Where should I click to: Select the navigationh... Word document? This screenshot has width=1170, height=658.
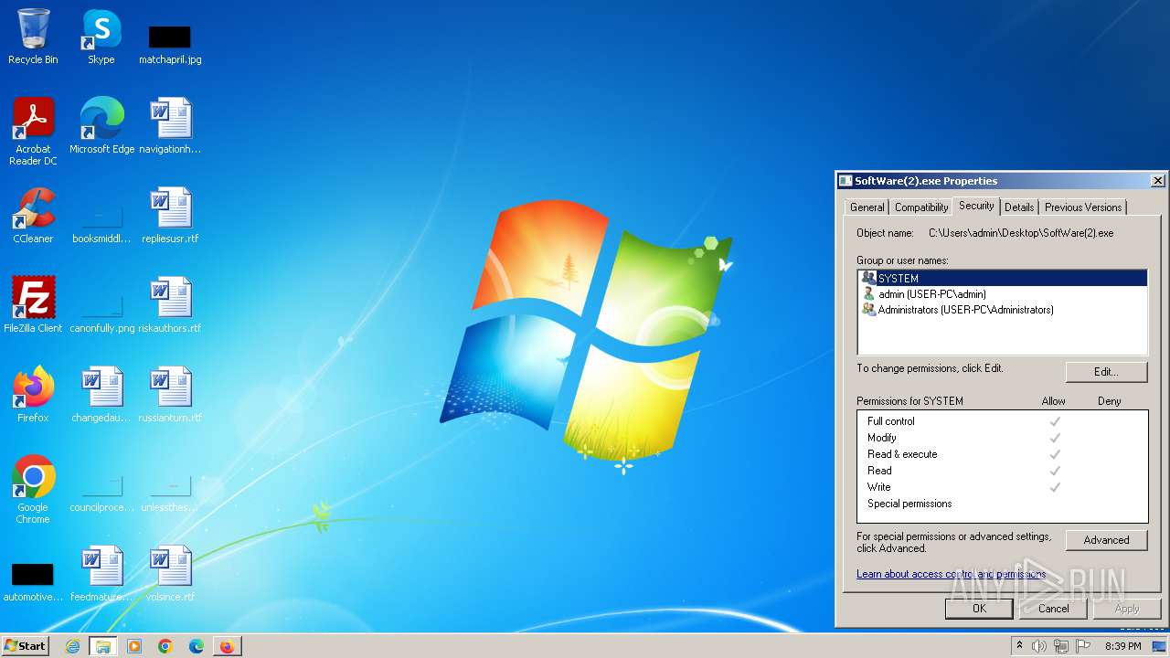pyautogui.click(x=170, y=125)
